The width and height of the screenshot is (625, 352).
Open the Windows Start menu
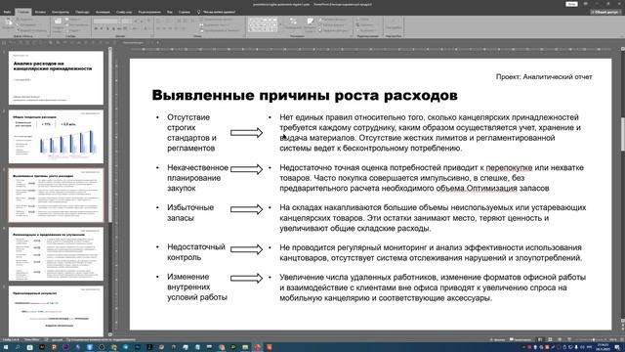click(6, 348)
